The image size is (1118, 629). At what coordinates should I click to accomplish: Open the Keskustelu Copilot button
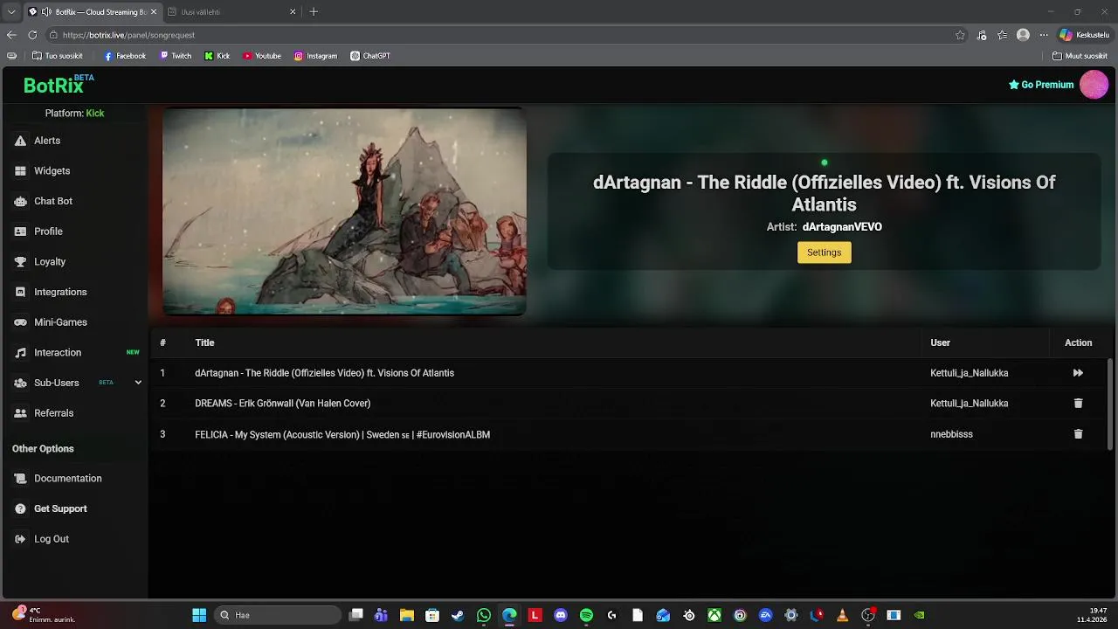point(1084,35)
